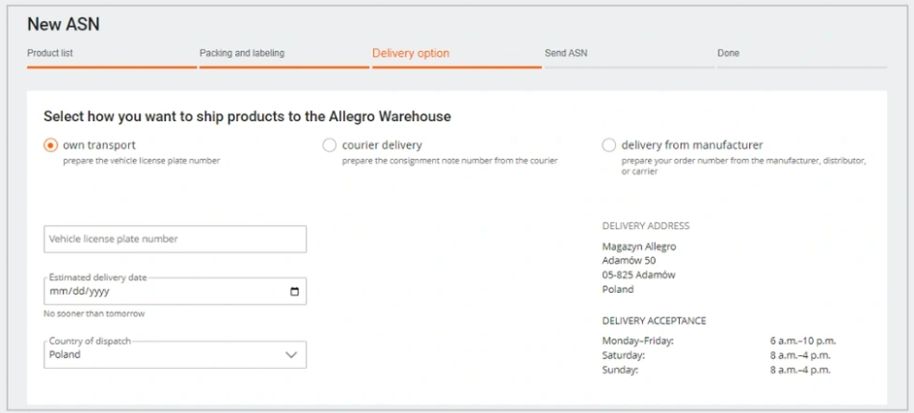Focus the Estimated delivery date field
Screen dimensions: 914x413
[x=175, y=292]
